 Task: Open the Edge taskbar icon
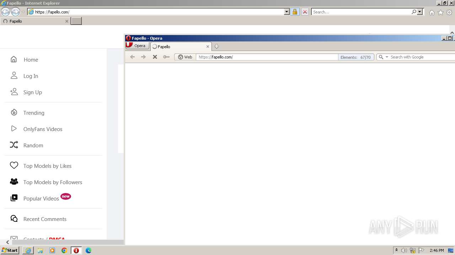click(89, 250)
